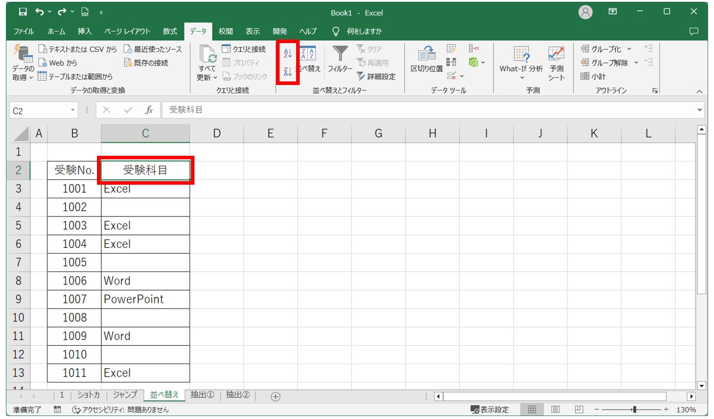Open the Name Box dropdown arrow

click(x=73, y=110)
